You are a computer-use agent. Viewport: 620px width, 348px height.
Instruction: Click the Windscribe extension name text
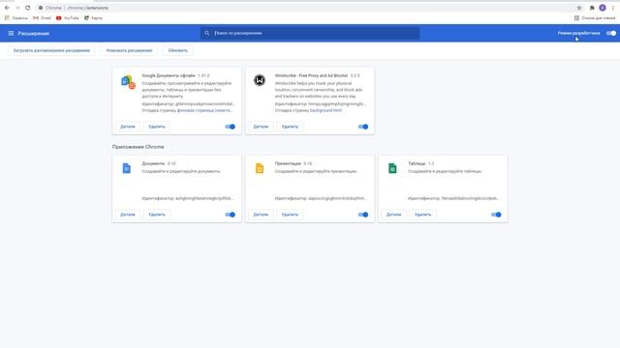pyautogui.click(x=312, y=75)
